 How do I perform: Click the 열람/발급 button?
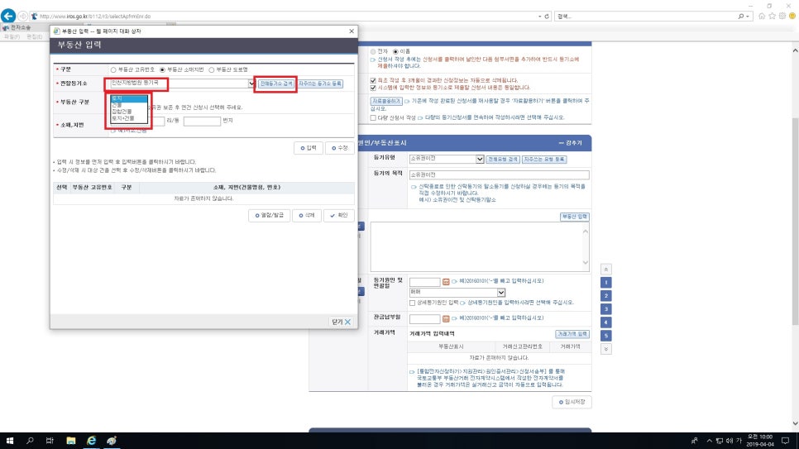pos(269,216)
